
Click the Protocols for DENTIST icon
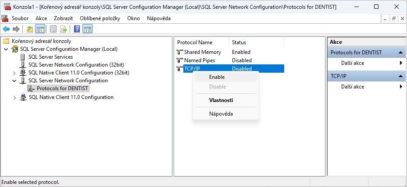pyautogui.click(x=31, y=88)
